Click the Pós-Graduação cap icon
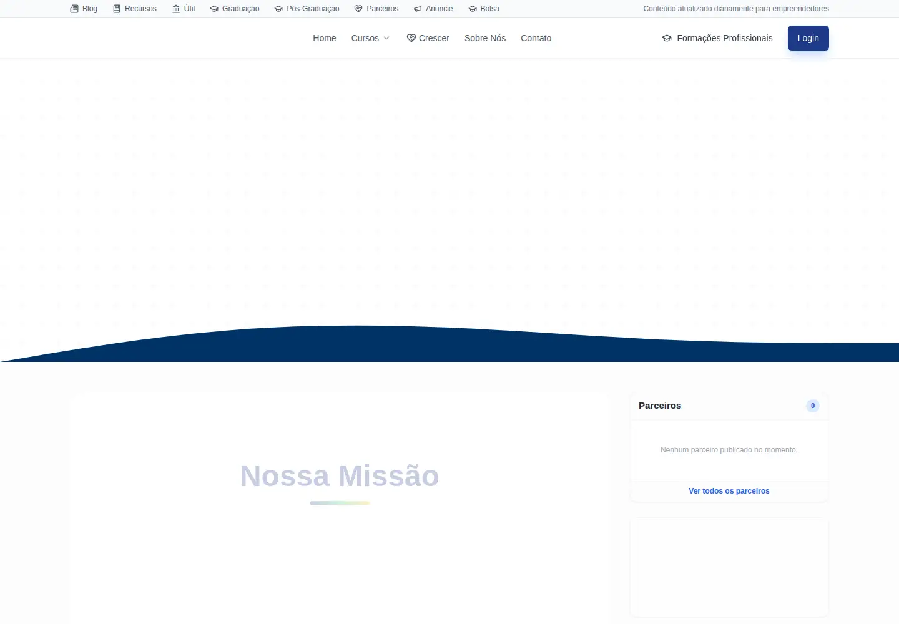The width and height of the screenshot is (899, 624). tap(278, 9)
